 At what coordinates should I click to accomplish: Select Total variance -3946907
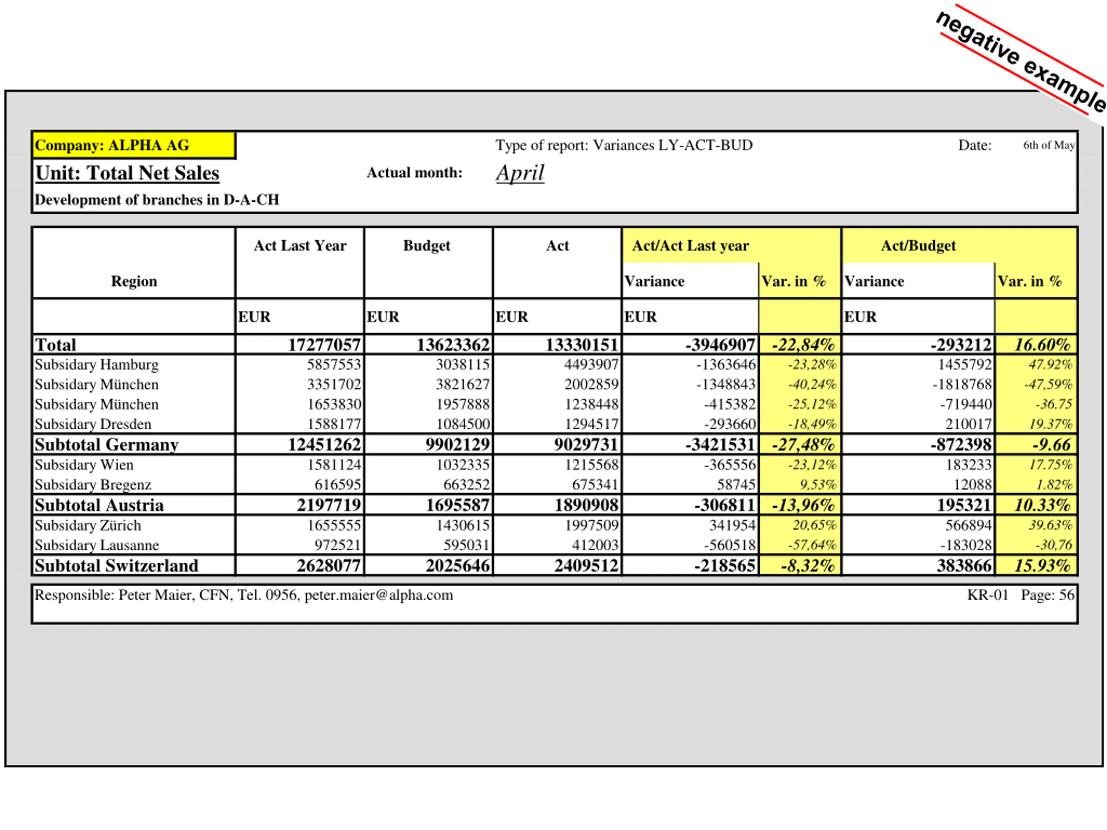tap(720, 345)
